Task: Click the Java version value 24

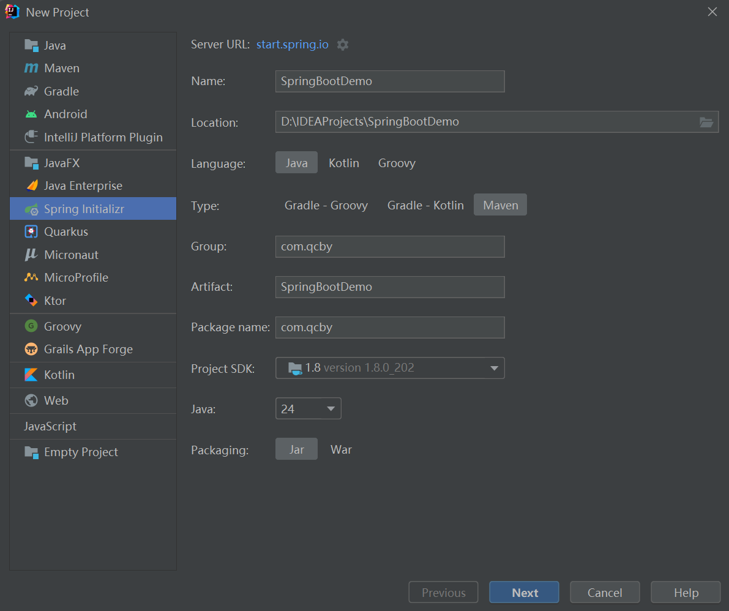Action: (x=287, y=409)
